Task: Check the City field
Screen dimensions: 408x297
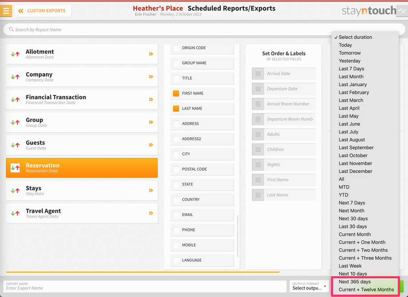Action: pyautogui.click(x=176, y=154)
